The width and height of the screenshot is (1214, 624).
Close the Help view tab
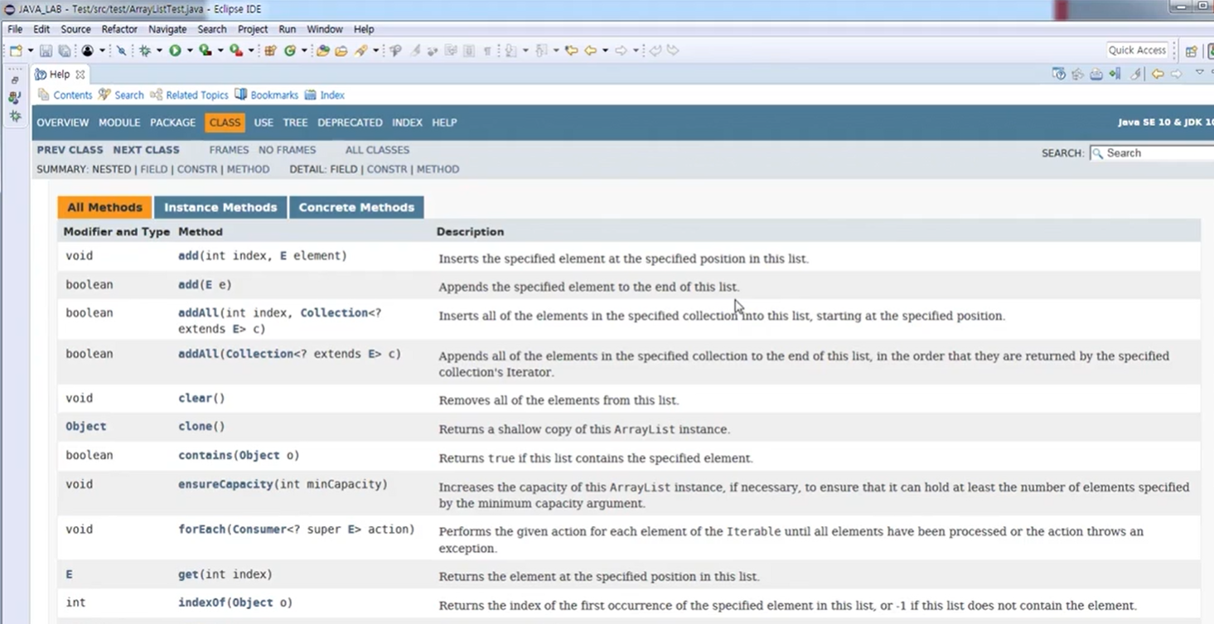(x=80, y=75)
